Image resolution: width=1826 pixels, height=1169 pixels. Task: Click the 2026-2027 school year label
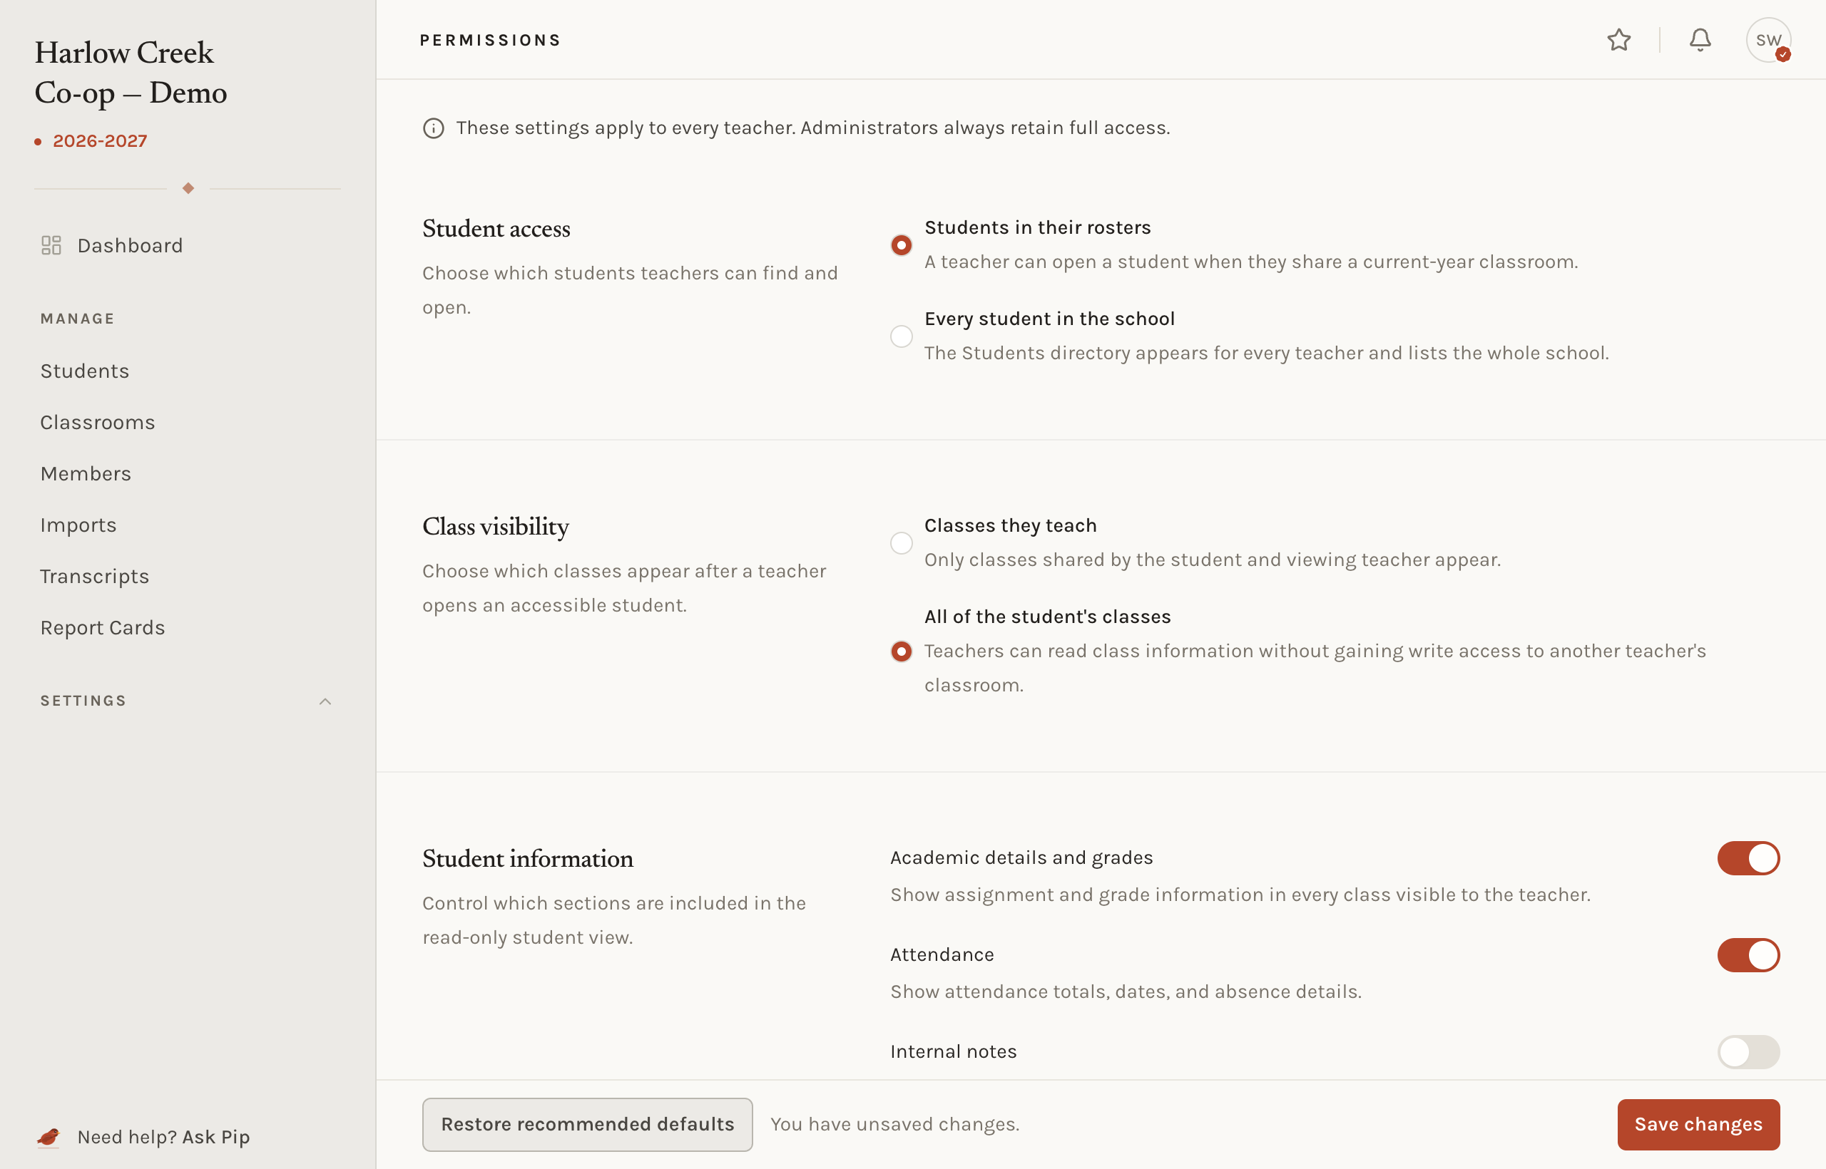coord(100,141)
